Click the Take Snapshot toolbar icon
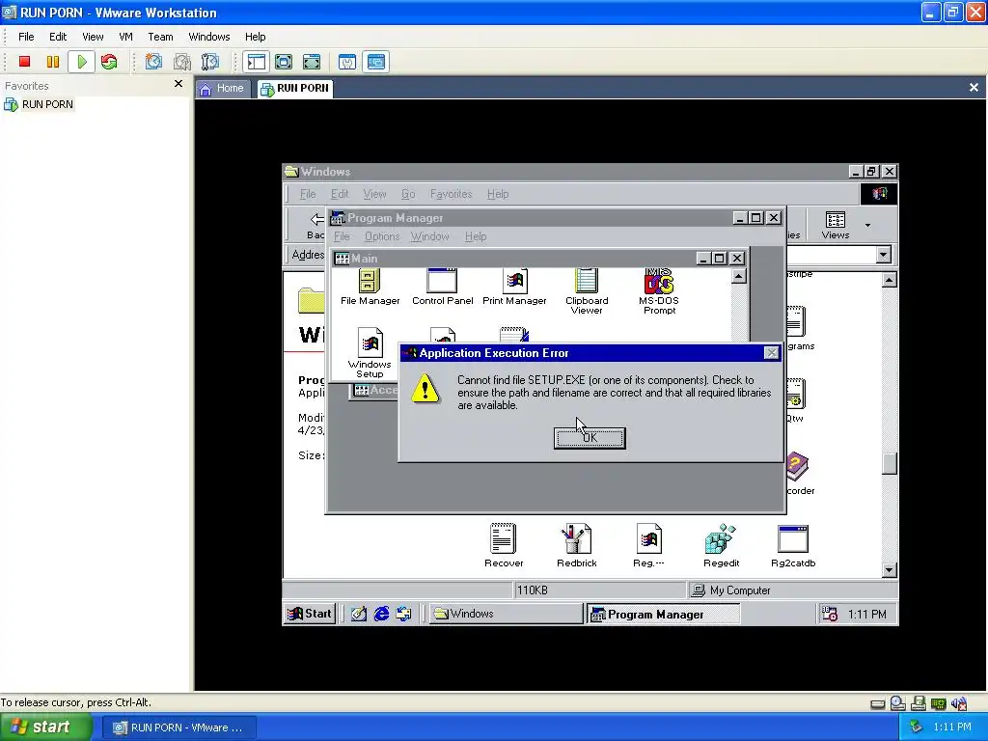Viewport: 988px width, 741px height. pyautogui.click(x=153, y=62)
